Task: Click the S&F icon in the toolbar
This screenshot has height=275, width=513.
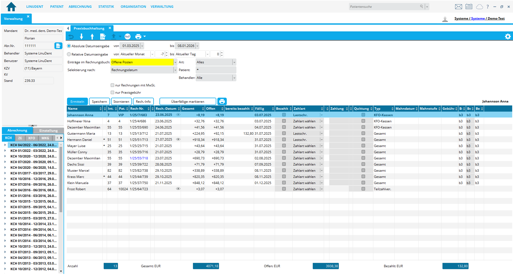Action: [x=128, y=36]
